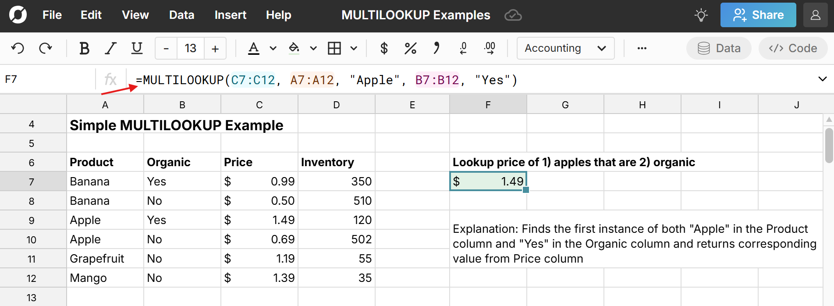Increase font size with plus button
This screenshot has height=306, width=834.
click(x=215, y=48)
